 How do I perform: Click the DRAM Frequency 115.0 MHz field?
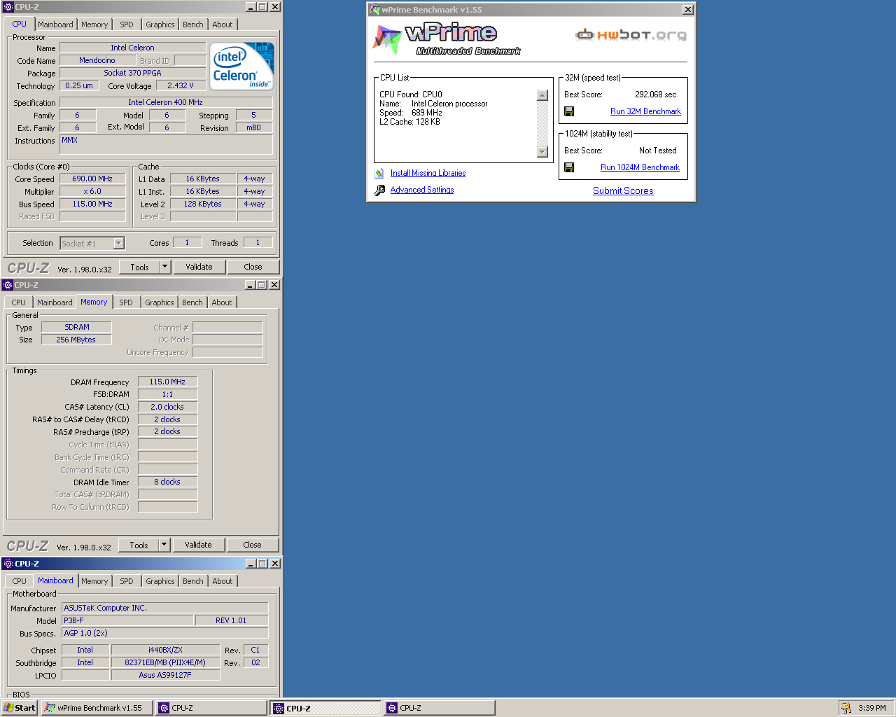[x=167, y=382]
